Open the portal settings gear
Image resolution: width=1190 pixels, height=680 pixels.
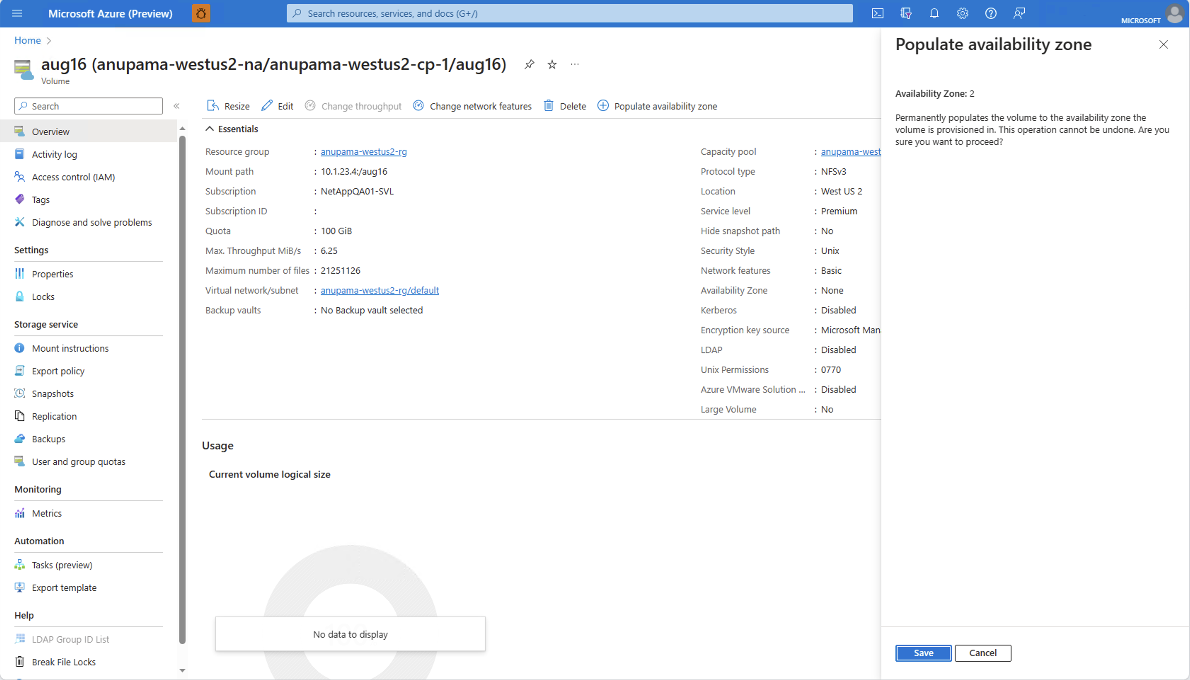(x=962, y=13)
